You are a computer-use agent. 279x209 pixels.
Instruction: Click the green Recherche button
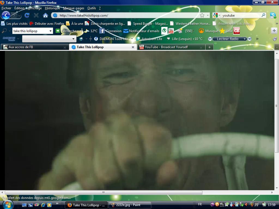58,31
